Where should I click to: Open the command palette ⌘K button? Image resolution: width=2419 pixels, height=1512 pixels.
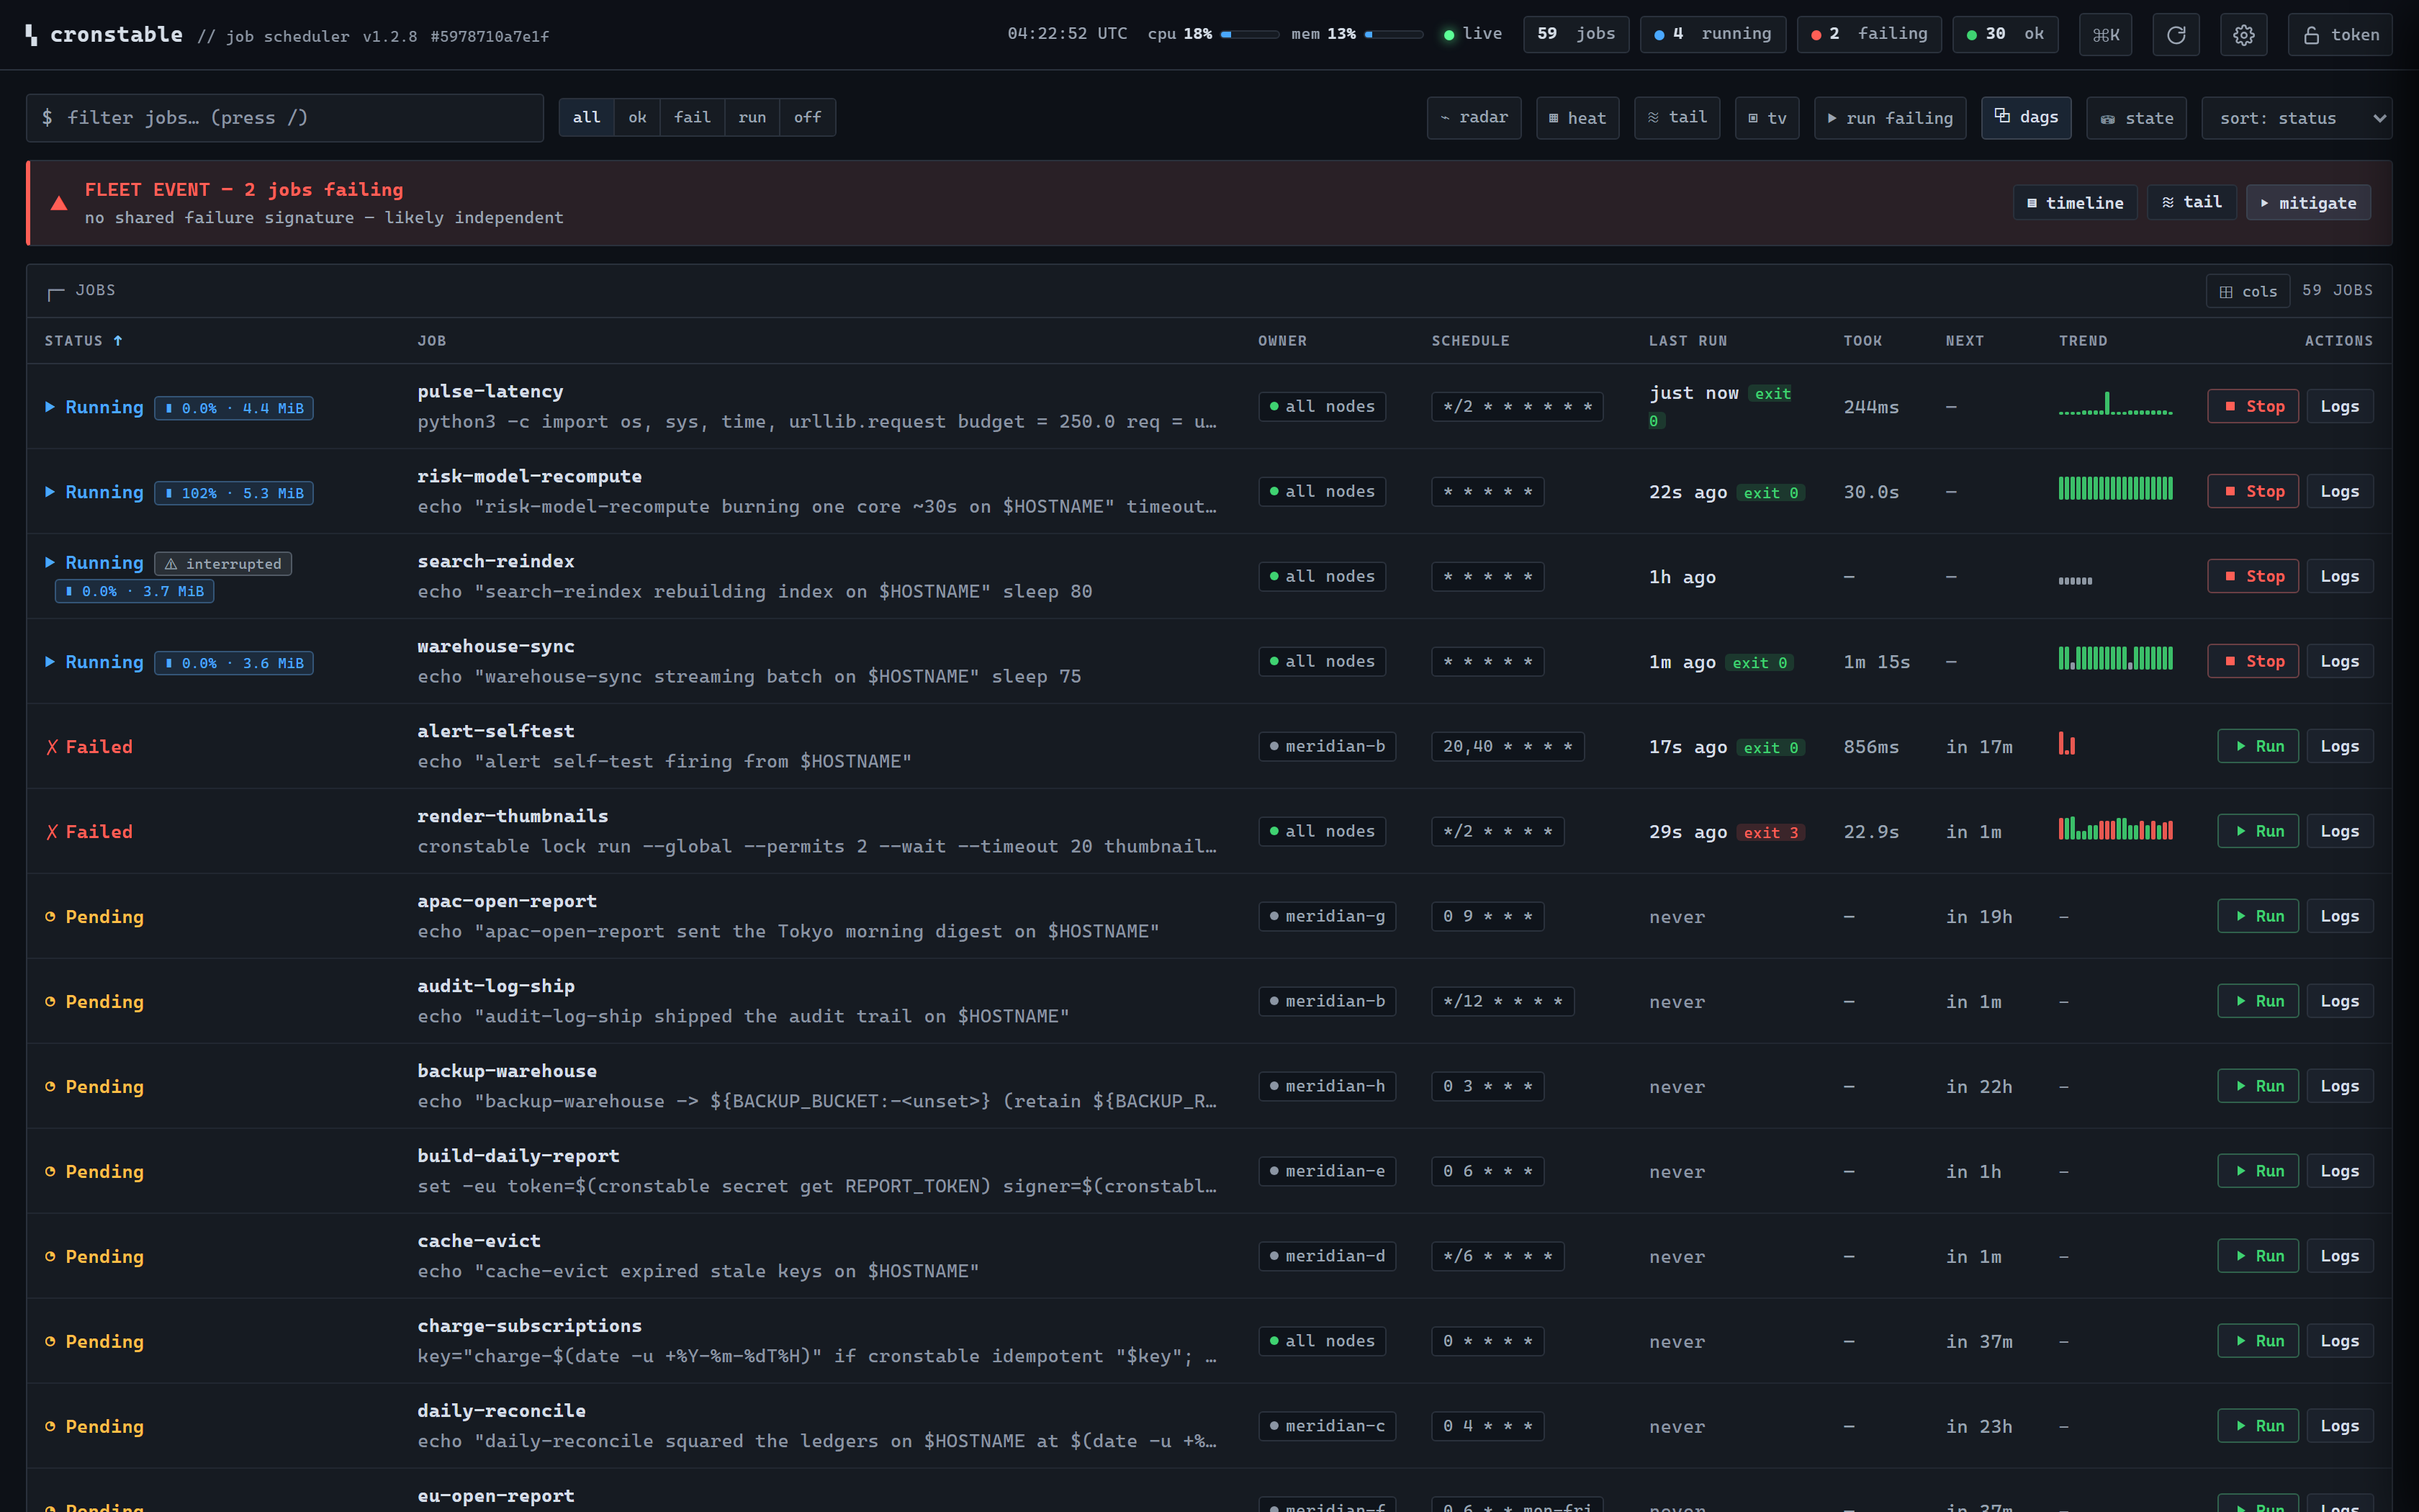[2105, 35]
